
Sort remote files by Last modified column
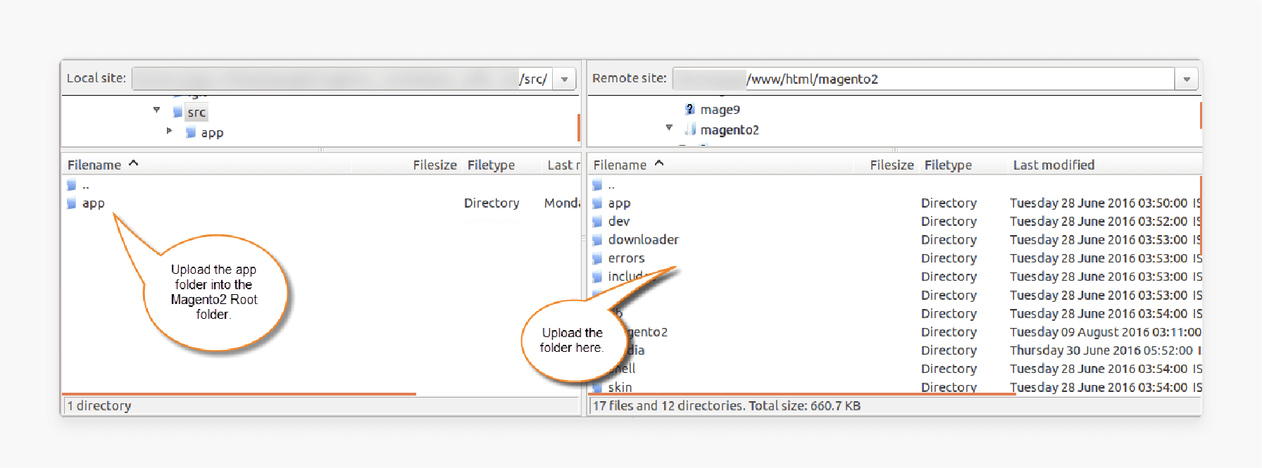tap(1054, 165)
